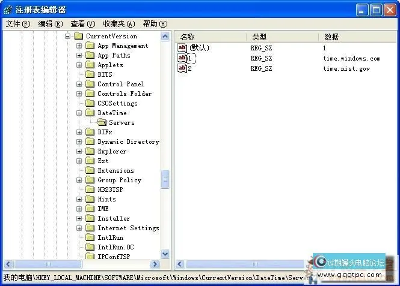Click the Controls Folder key icon
400x286 pixels.
click(90, 94)
